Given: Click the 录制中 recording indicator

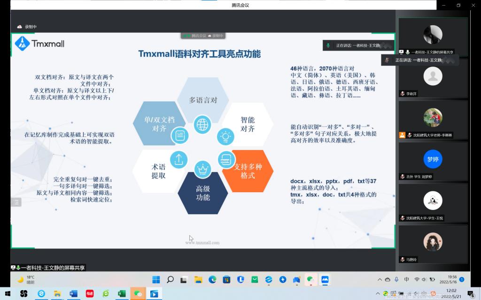Looking at the screenshot, I should [x=27, y=27].
